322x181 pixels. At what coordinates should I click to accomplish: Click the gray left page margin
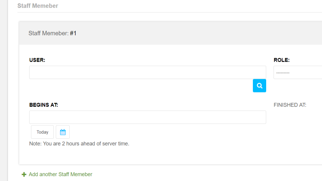4,89
